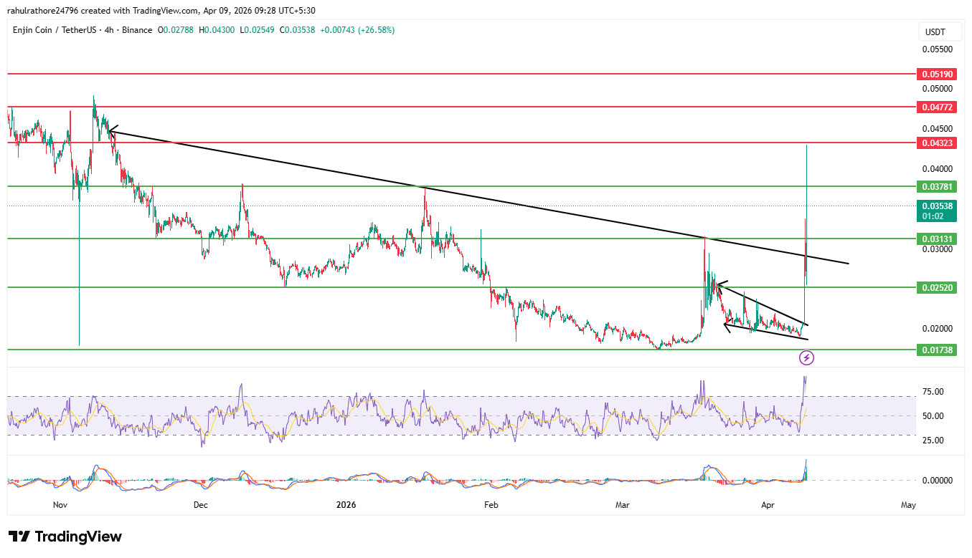Screen dimensions: 972x558
Task: Click the Apr label on the time axis
Action: pyautogui.click(x=768, y=505)
